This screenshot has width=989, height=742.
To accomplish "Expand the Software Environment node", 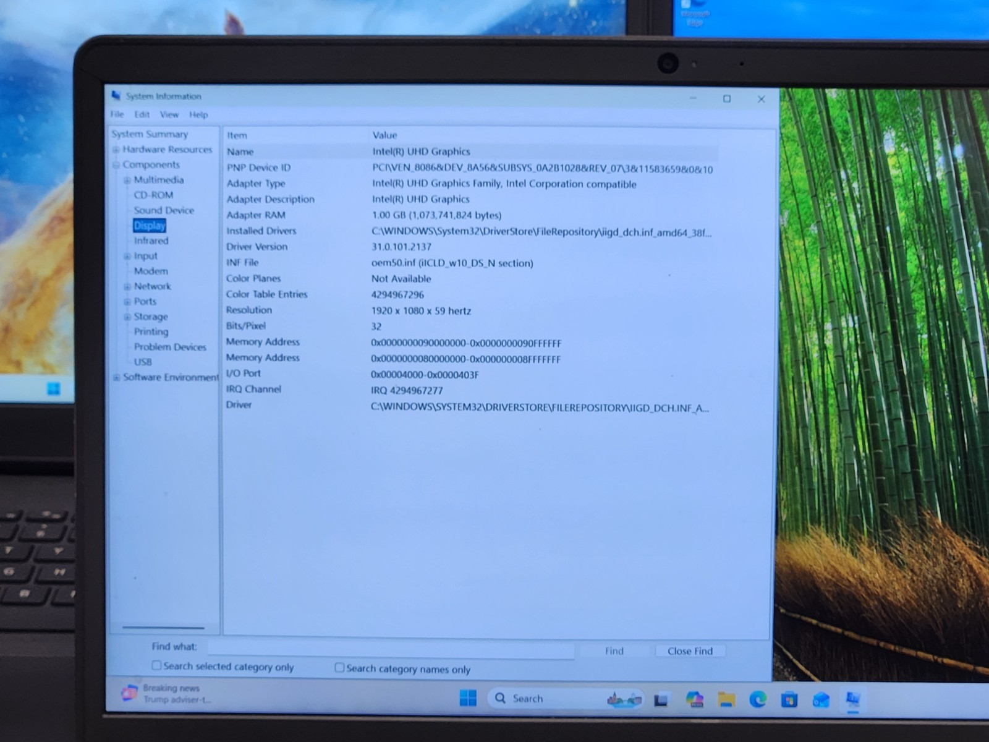I will pyautogui.click(x=116, y=377).
